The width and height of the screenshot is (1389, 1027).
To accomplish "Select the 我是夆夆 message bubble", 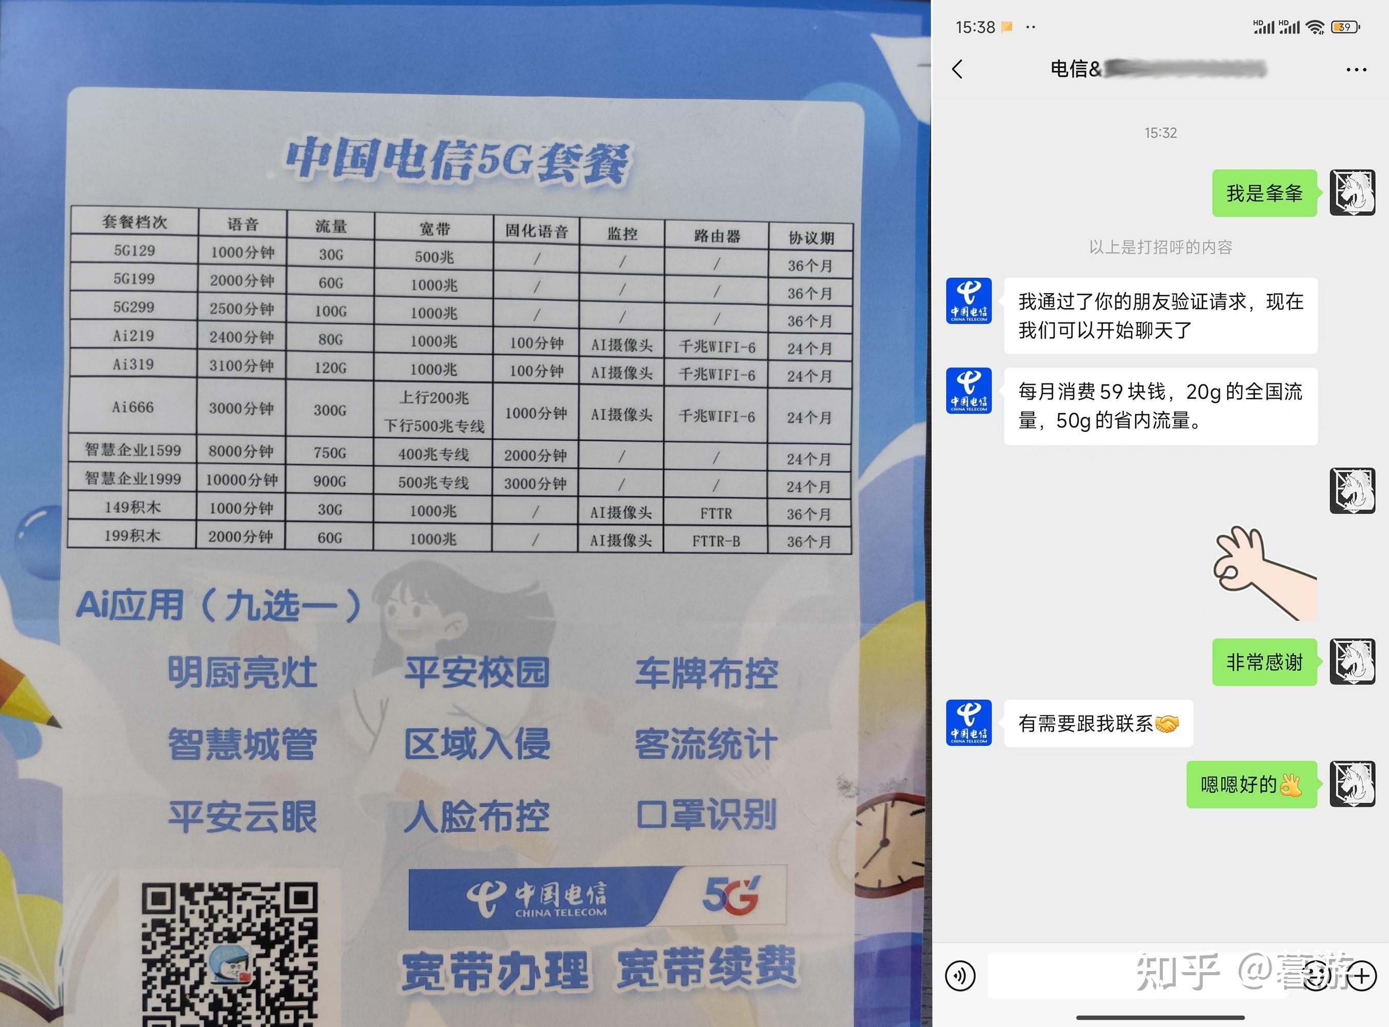I will pos(1264,193).
